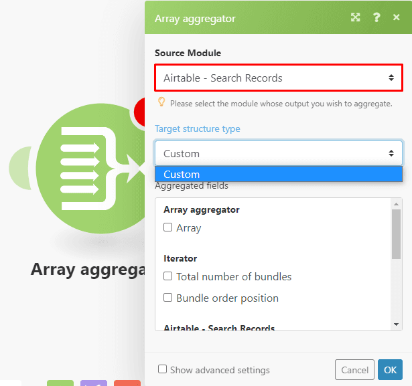Enable the Array checkbox

point(168,227)
